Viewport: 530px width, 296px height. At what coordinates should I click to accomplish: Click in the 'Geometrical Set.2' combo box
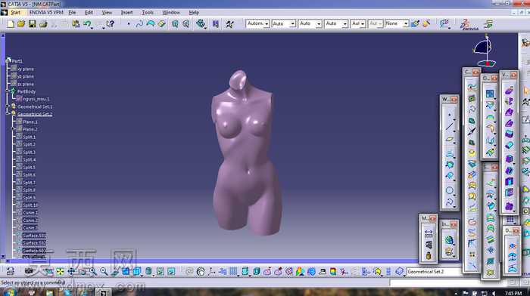(x=434, y=271)
